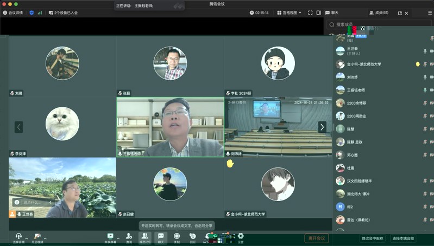The image size is (434, 246).
Task: Toggle muted mic for 陈慧
Action: point(425,129)
